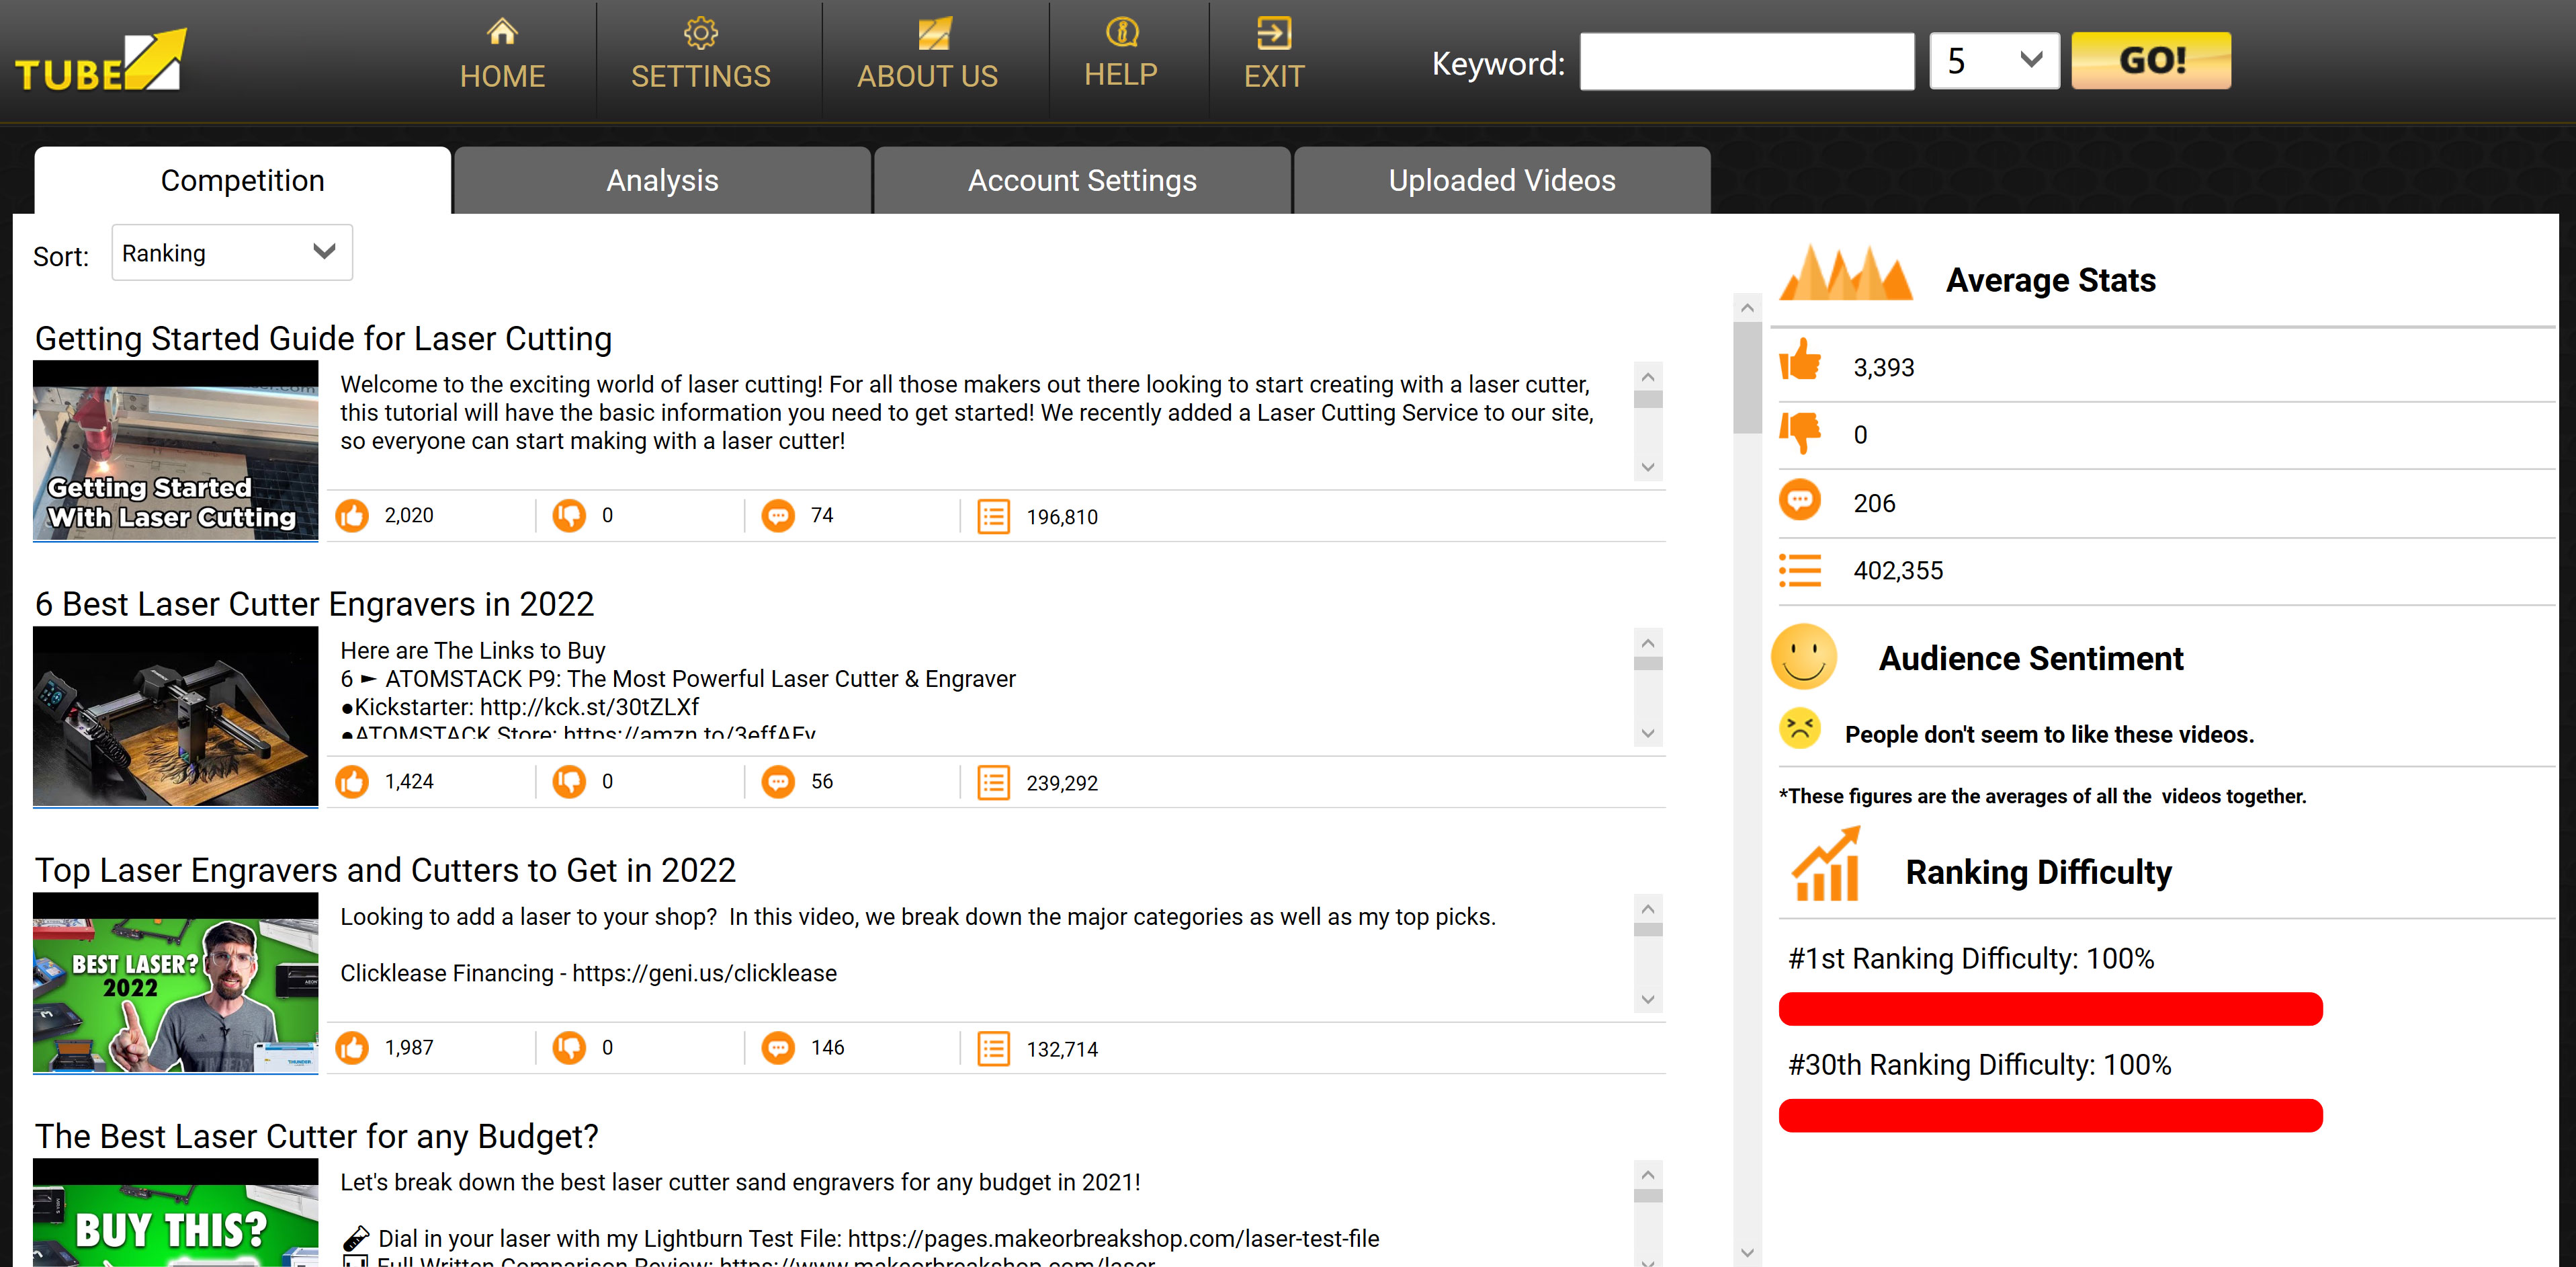The image size is (2576, 1267).
Task: Switch to the Analysis tab
Action: [662, 180]
